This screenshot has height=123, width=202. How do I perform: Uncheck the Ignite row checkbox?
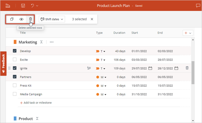tap(15, 68)
